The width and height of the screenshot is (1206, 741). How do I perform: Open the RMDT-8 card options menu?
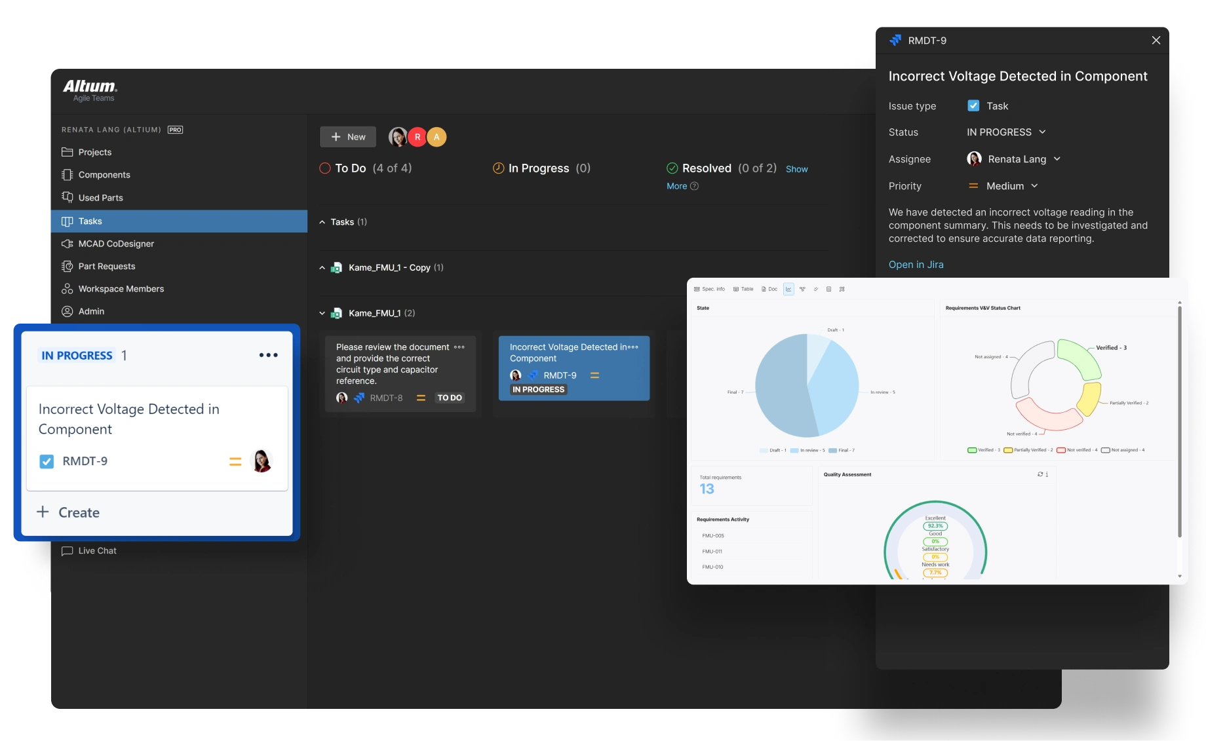(x=459, y=347)
